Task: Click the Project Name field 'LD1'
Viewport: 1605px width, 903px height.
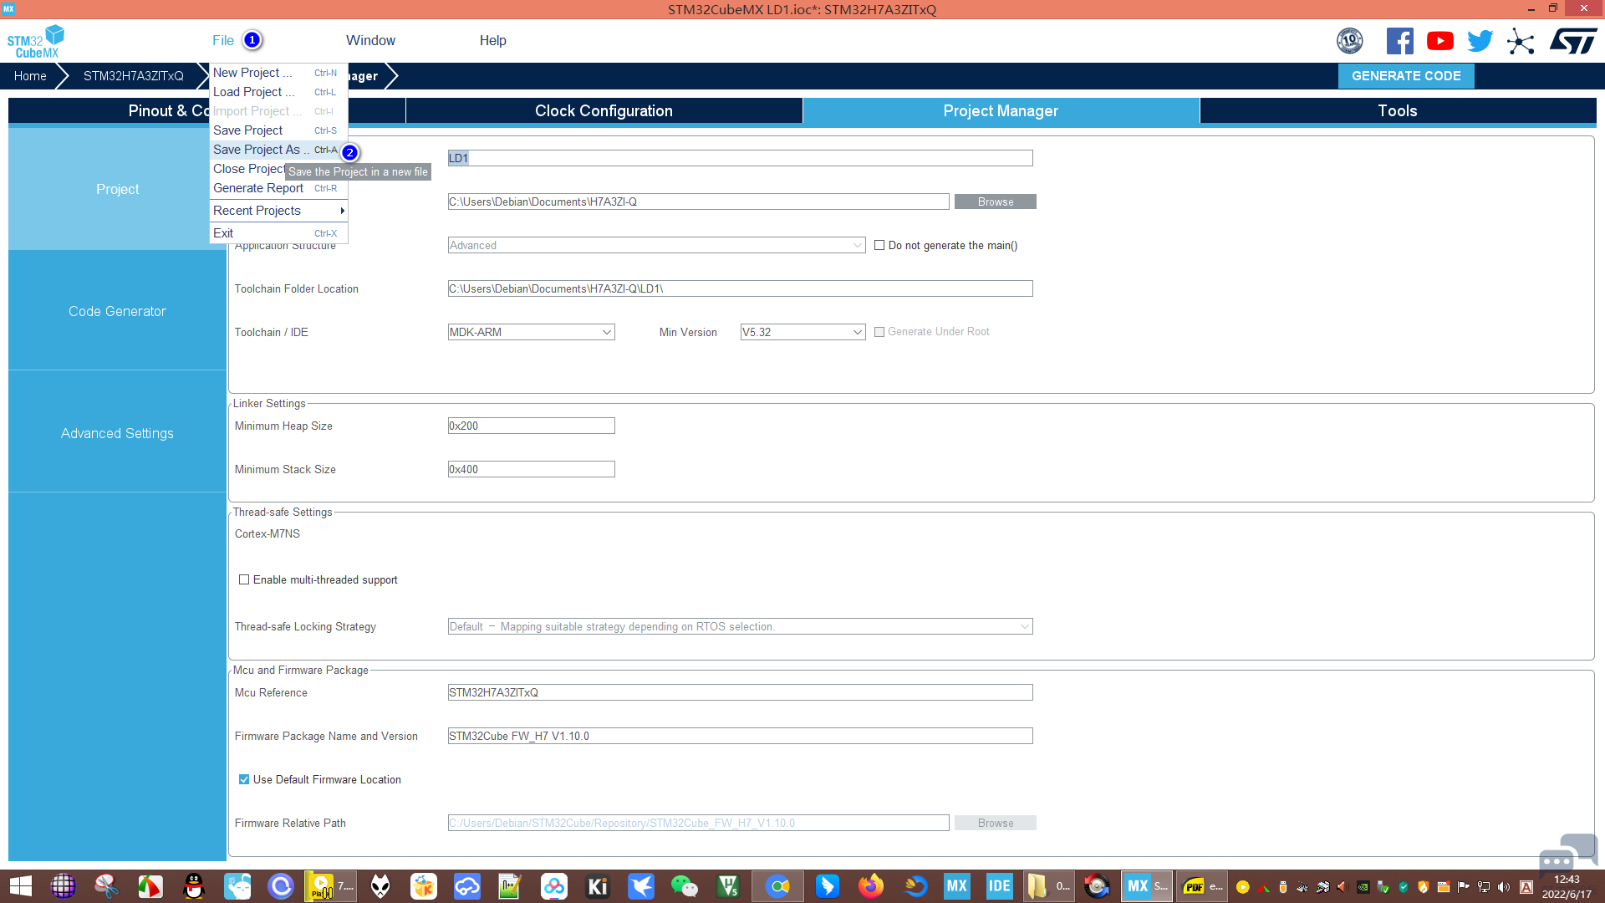Action: (x=740, y=158)
